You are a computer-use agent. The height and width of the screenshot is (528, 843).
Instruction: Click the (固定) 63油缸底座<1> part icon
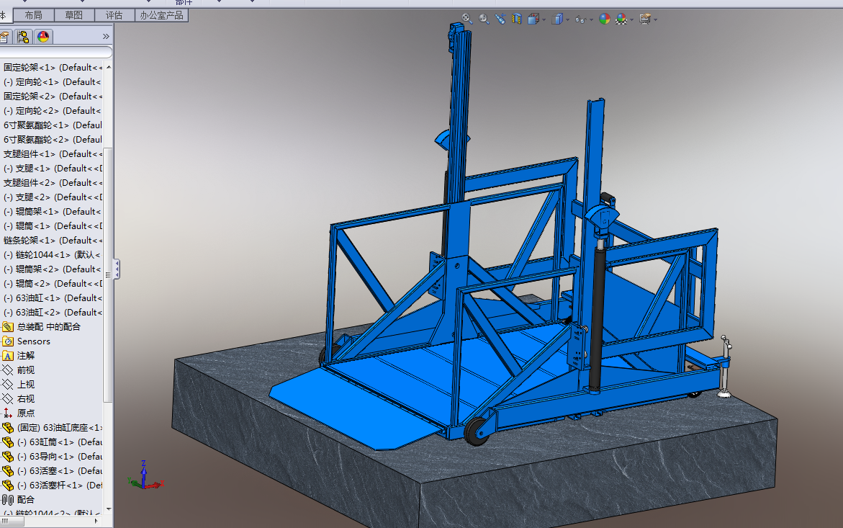coord(7,428)
